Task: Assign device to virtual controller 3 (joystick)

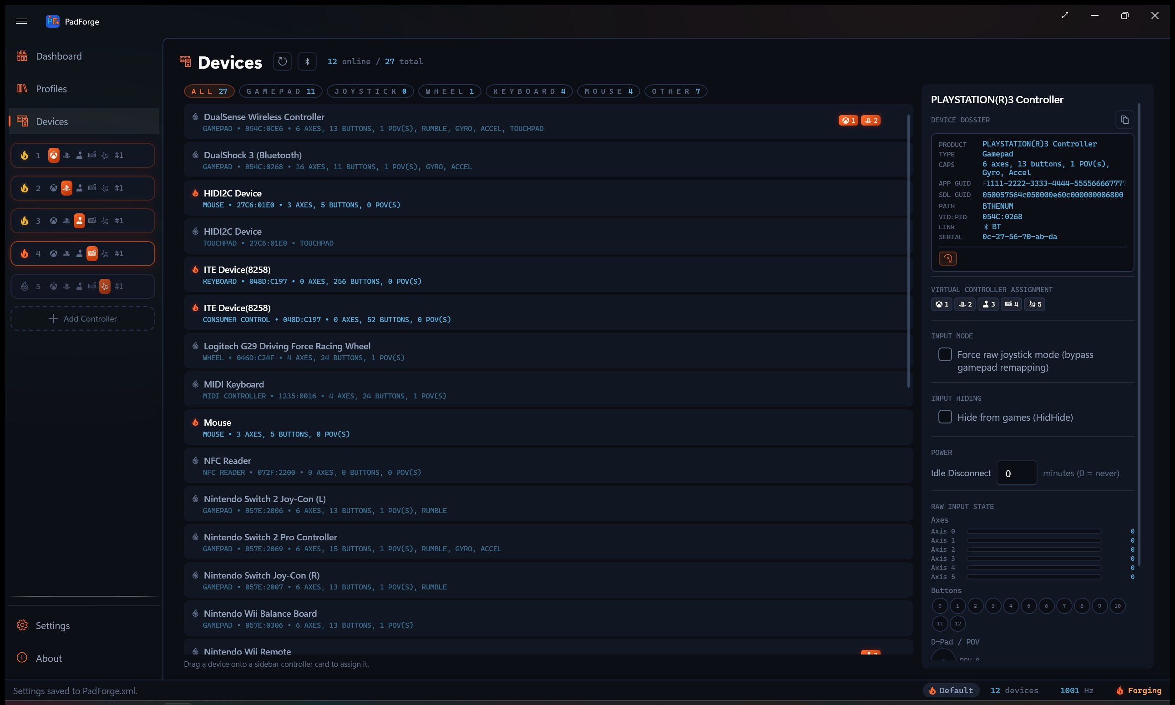Action: pos(988,304)
